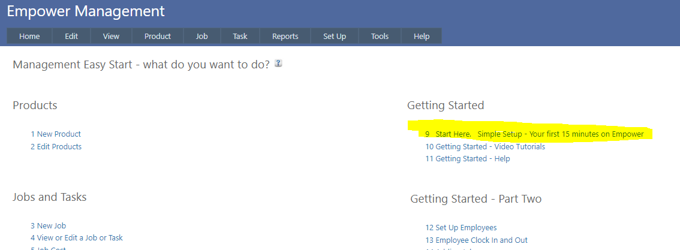The height and width of the screenshot is (250, 680).
Task: Go to Set Up Employees
Action: coord(465,228)
